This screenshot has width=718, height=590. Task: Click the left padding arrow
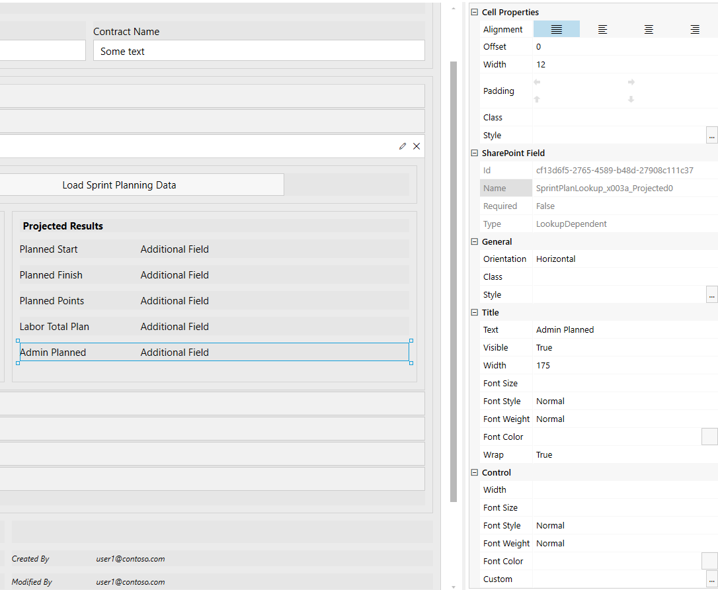pos(537,82)
